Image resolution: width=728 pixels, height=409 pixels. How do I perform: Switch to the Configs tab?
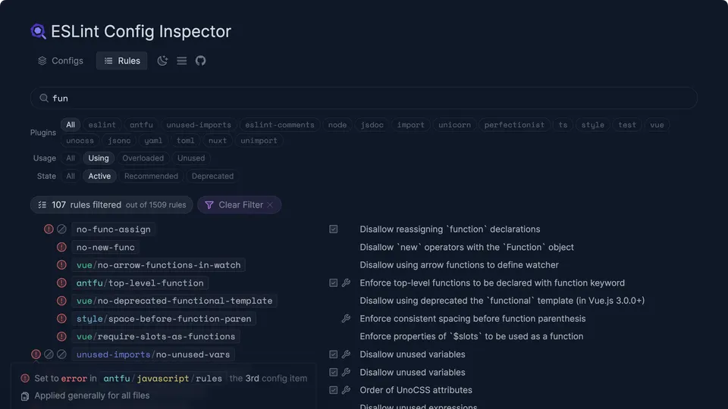[x=61, y=61]
